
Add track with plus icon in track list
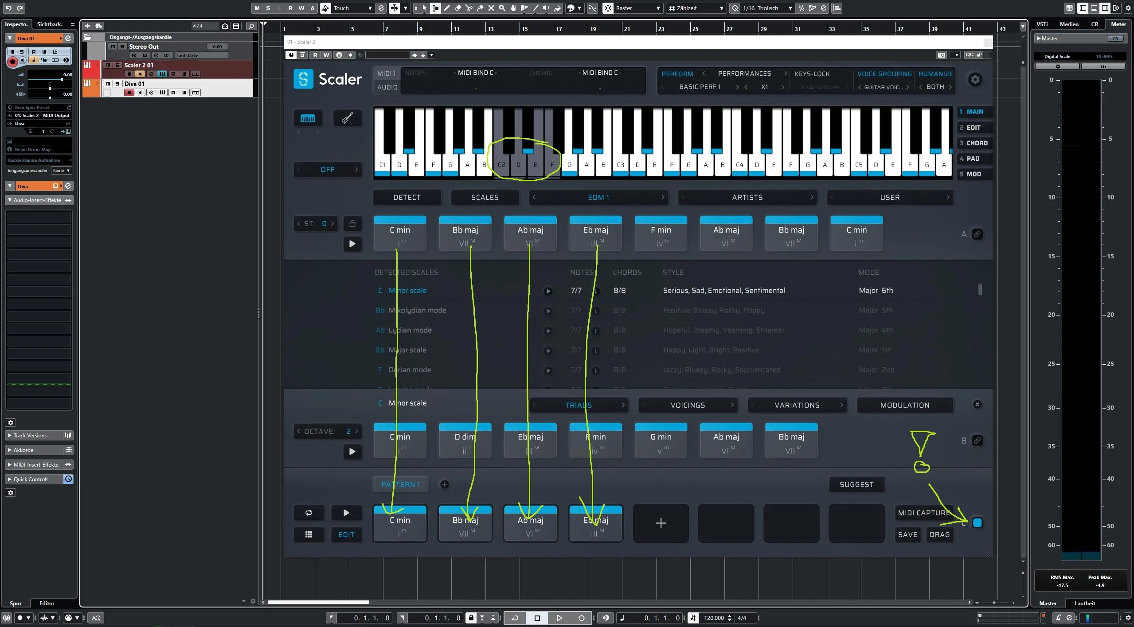[x=87, y=26]
